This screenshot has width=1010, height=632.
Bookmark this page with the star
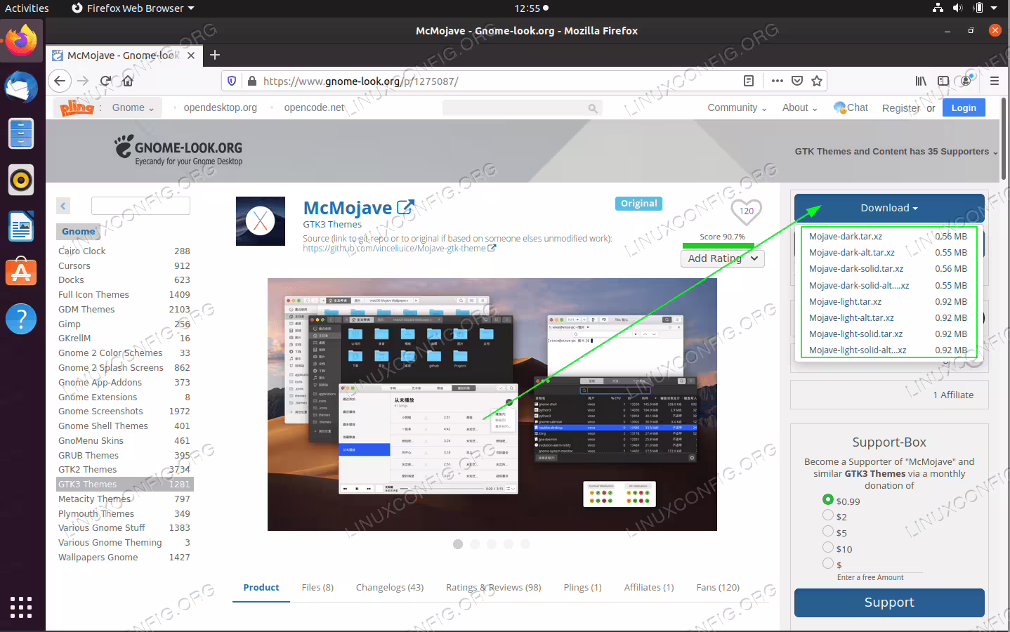[x=817, y=81]
